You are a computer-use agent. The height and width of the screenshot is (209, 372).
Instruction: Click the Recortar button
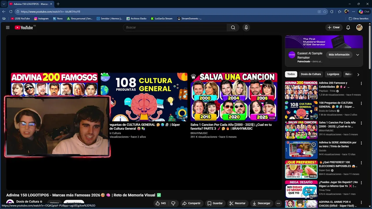tap(237, 203)
